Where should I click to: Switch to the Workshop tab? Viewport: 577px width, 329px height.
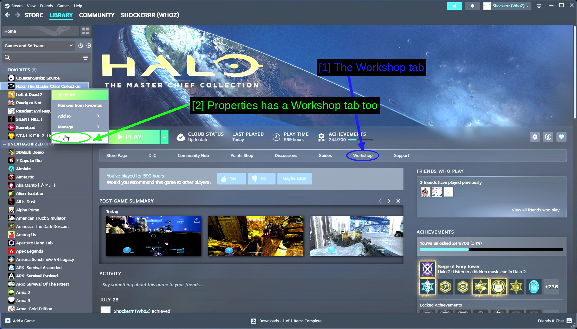pos(363,155)
